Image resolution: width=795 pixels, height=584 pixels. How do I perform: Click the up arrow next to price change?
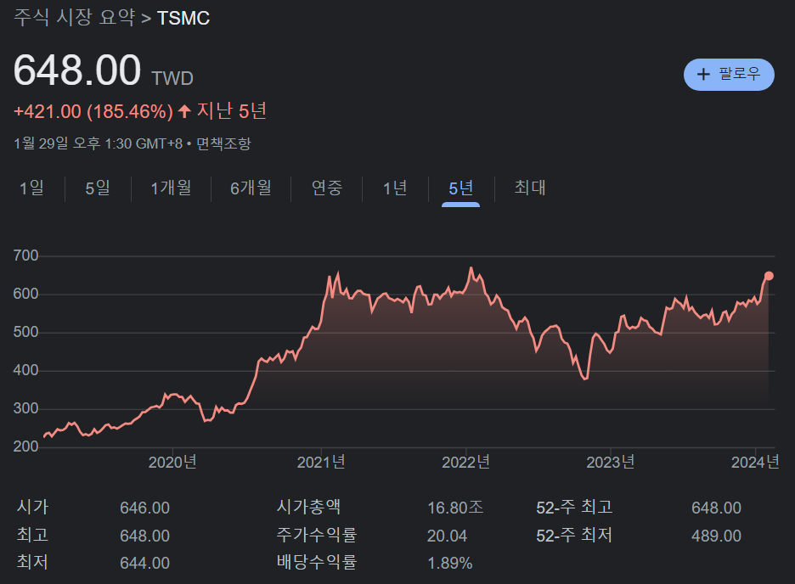pyautogui.click(x=184, y=111)
